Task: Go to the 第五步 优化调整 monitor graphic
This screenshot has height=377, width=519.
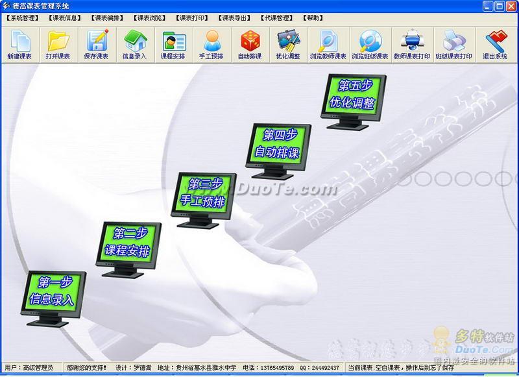Action: click(x=353, y=102)
